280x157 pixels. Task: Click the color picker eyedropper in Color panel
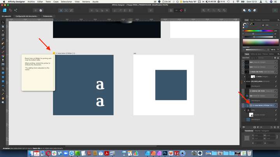click(251, 24)
